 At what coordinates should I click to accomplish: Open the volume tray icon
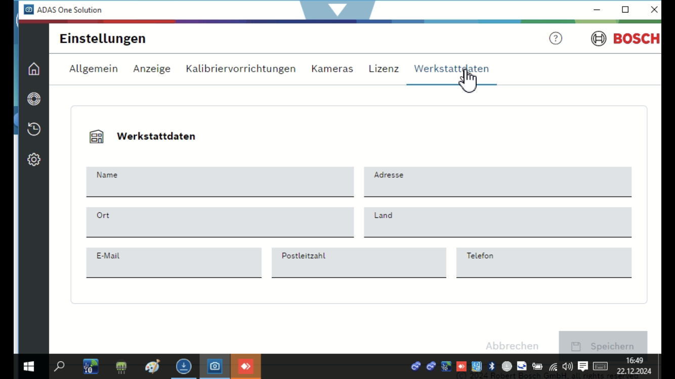(568, 366)
